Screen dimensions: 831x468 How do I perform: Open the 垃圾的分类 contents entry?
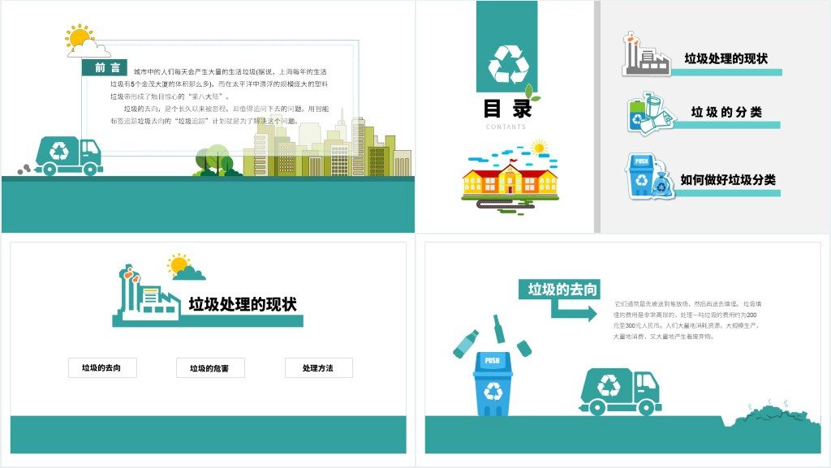[x=726, y=112]
